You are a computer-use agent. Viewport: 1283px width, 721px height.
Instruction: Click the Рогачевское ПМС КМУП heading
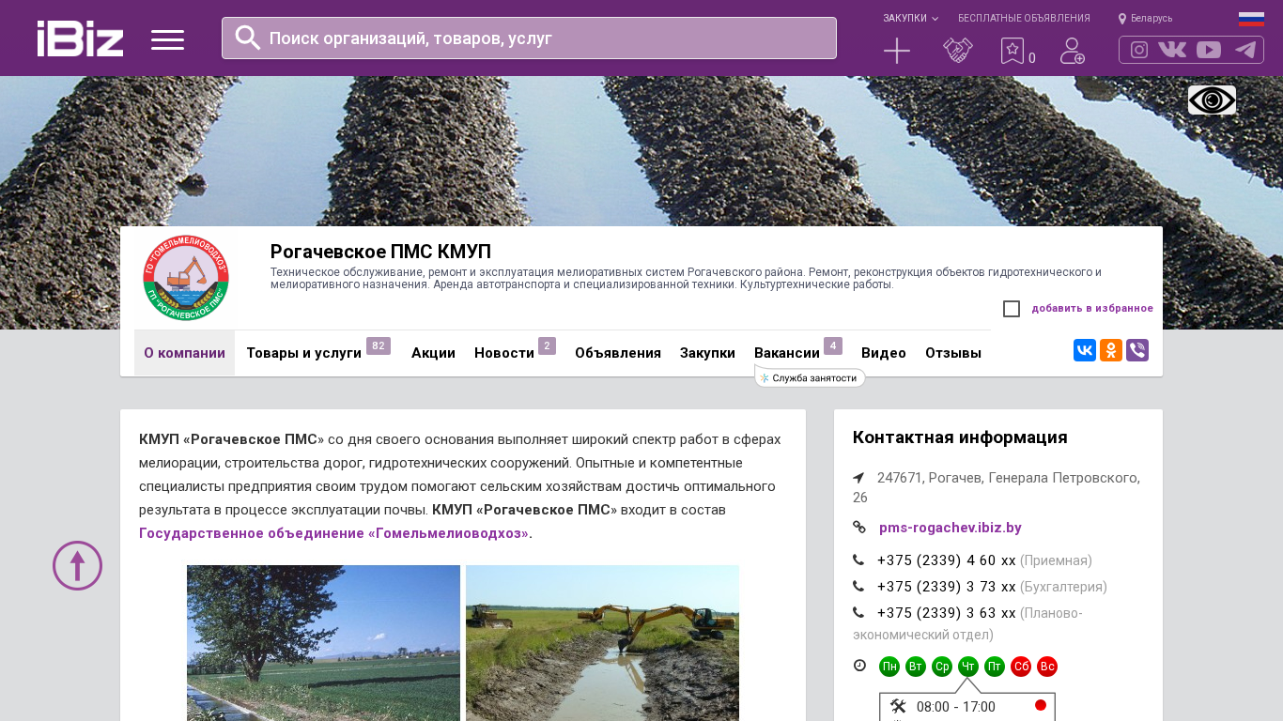tap(380, 252)
